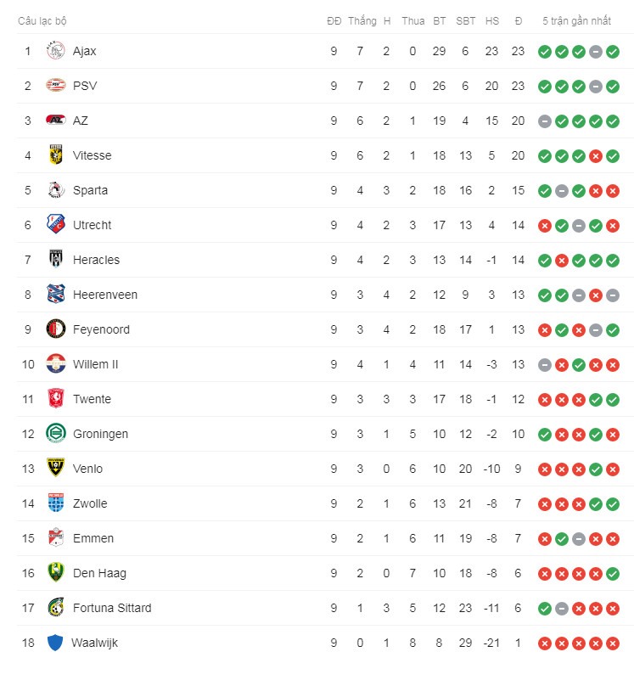Screen dimensions: 634x680
Task: Click Den Haag's green win indicator
Action: point(612,574)
